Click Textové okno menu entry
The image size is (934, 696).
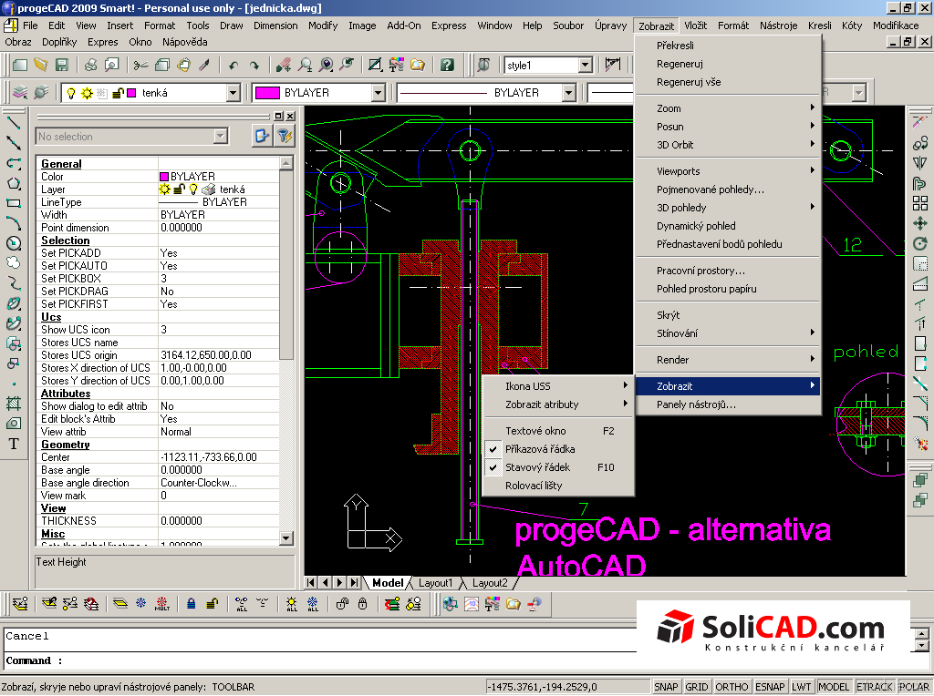tap(535, 431)
